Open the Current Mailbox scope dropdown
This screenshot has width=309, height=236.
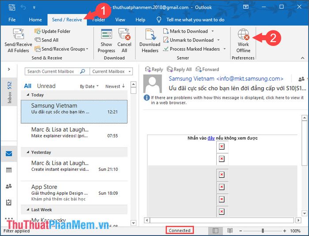pyautogui.click(x=111, y=71)
